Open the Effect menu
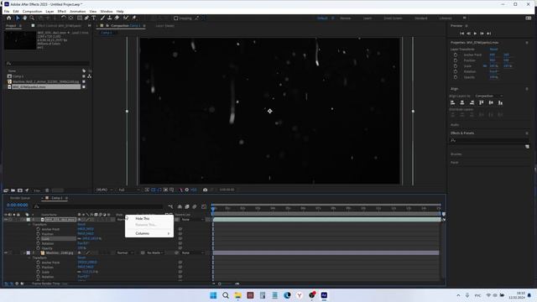This screenshot has width=537, height=302. [61, 11]
